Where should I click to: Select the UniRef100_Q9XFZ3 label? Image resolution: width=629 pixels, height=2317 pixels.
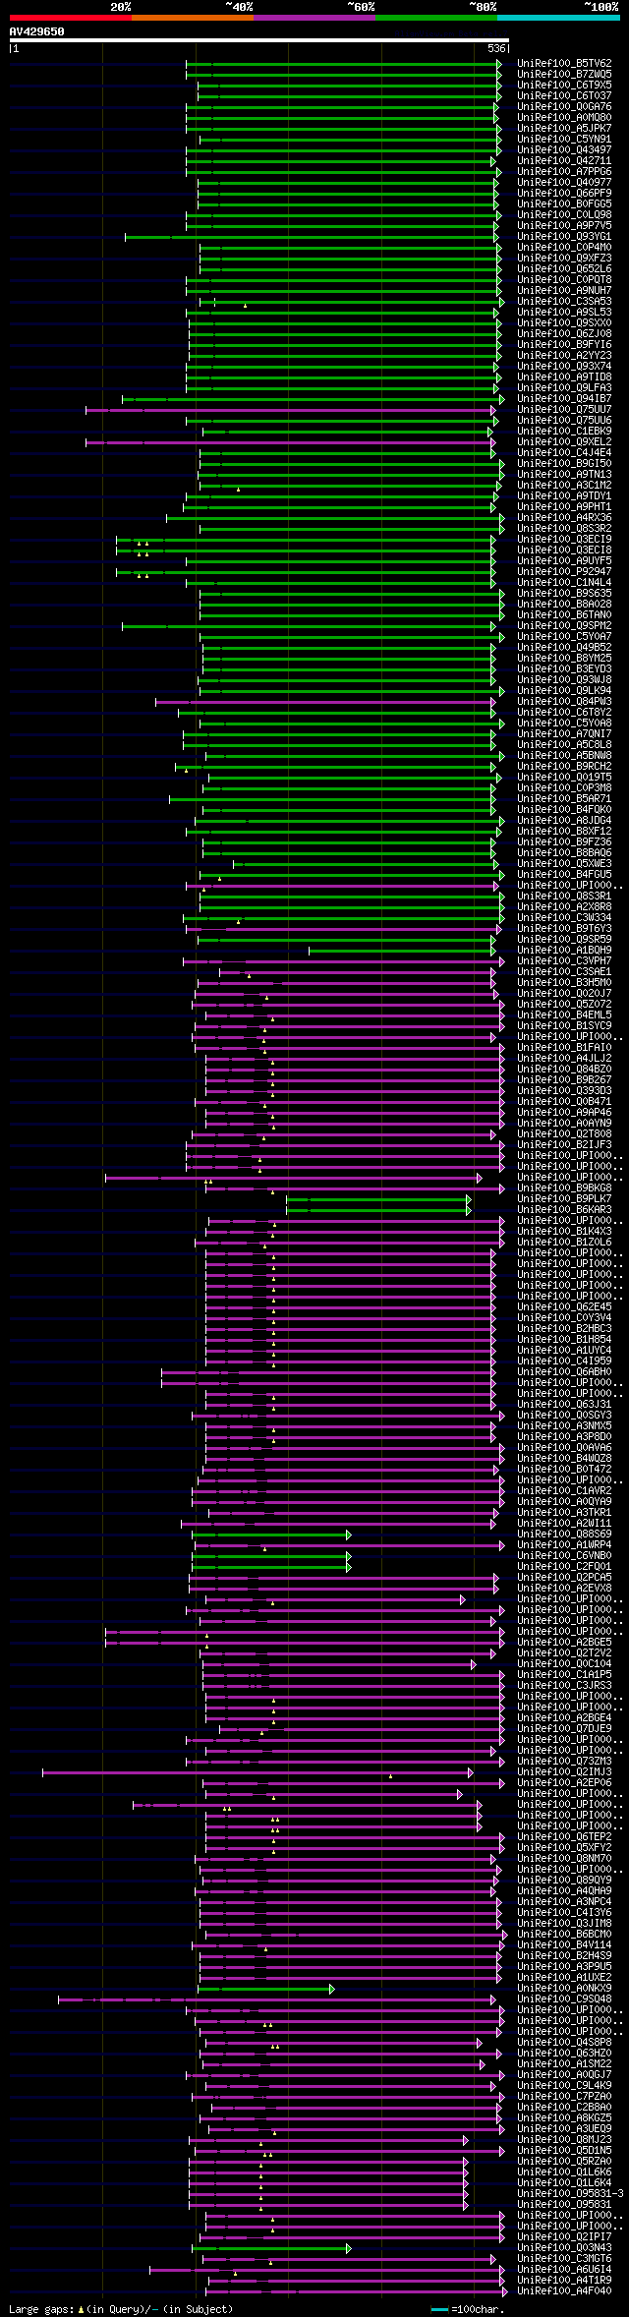click(x=564, y=259)
